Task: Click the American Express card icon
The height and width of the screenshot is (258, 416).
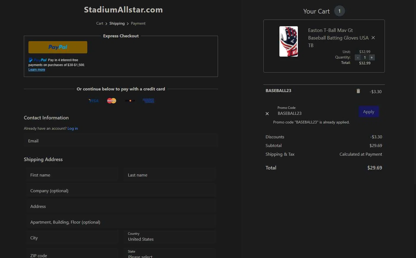Action: coord(148,101)
